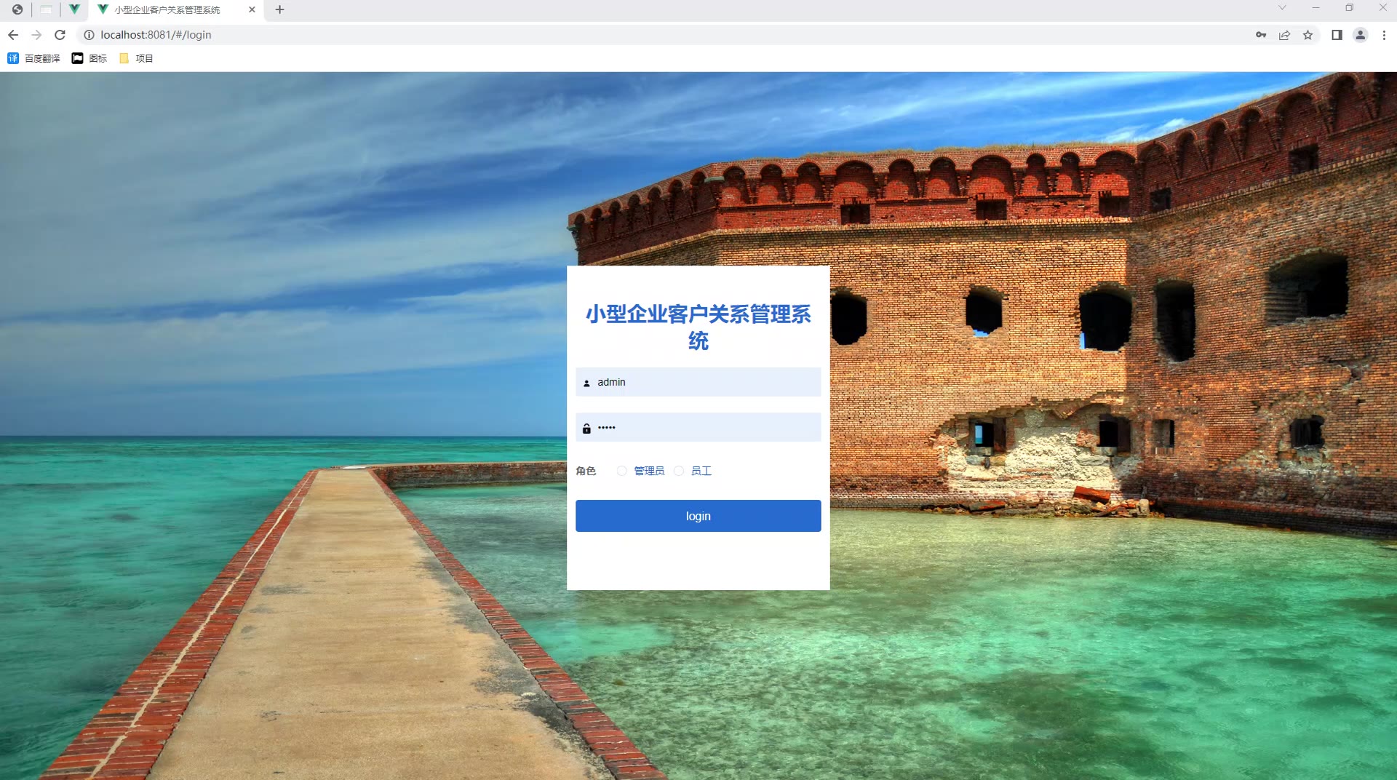Open Chrome three-dot menu
This screenshot has width=1397, height=780.
[1384, 35]
